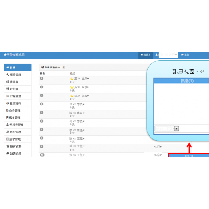Open 行程計畫 list icon entry
209x209 pixels.
coord(17,96)
